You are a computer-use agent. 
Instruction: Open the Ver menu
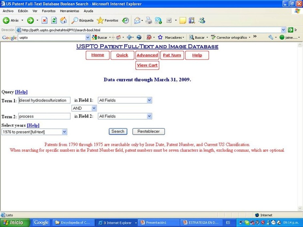point(35,11)
